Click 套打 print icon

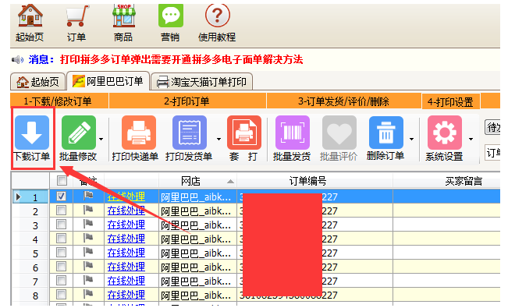244,133
